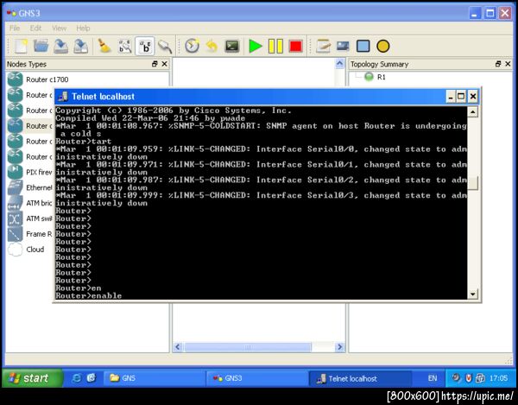Select the Ethernet switch node icon
Image resolution: width=518 pixels, height=405 pixels.
(16, 187)
